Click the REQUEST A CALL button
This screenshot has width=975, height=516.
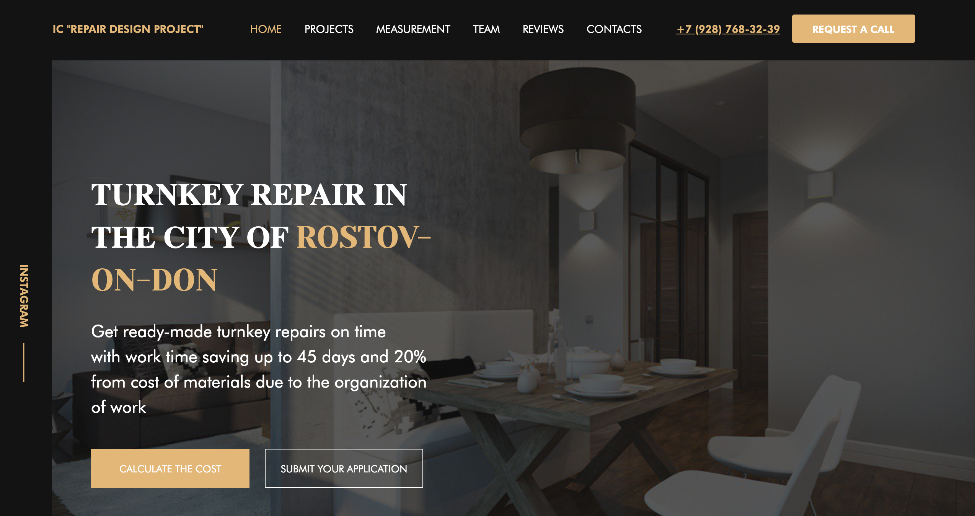(853, 29)
